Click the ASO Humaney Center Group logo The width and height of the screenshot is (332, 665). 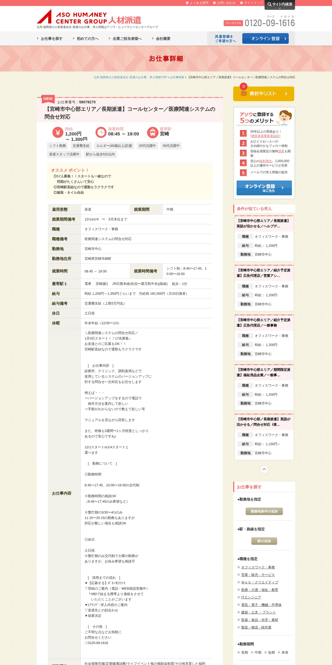[x=89, y=17]
